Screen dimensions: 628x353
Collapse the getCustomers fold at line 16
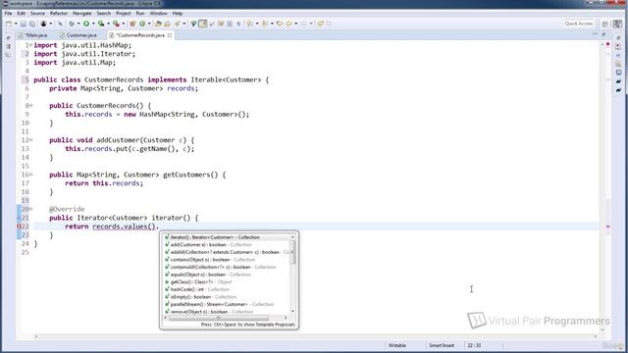tap(30, 175)
